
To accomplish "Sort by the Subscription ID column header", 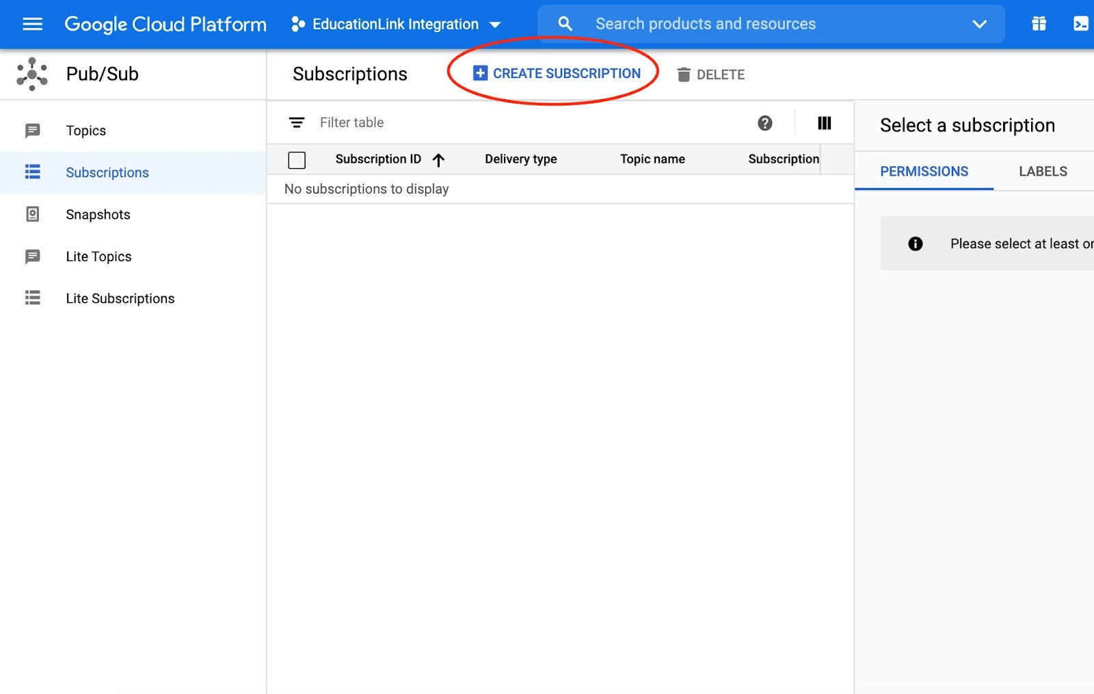I will [x=378, y=159].
